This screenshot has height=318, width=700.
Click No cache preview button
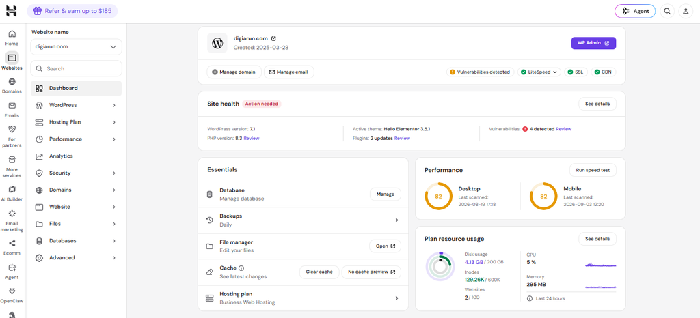click(371, 272)
